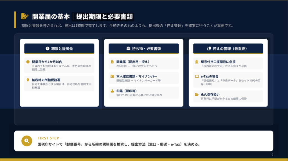Click the page number 6

(x=272, y=154)
